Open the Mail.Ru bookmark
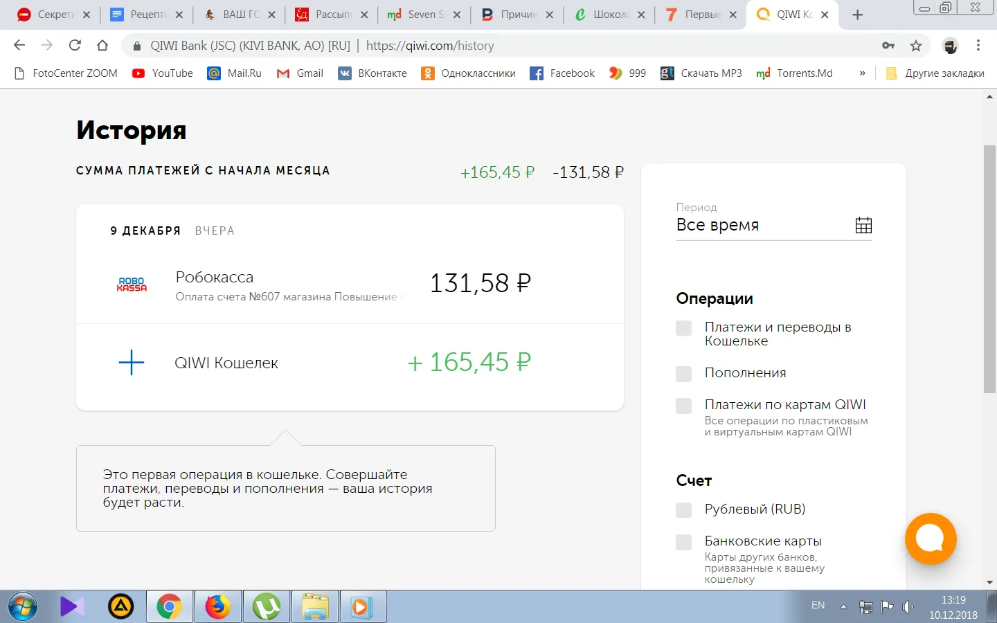This screenshot has width=997, height=623. 235,73
